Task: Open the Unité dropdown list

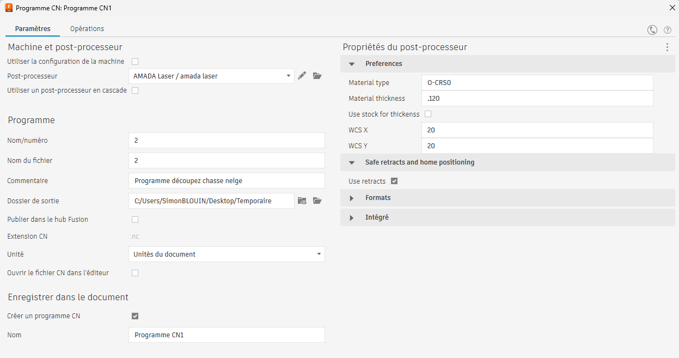Action: [227, 254]
